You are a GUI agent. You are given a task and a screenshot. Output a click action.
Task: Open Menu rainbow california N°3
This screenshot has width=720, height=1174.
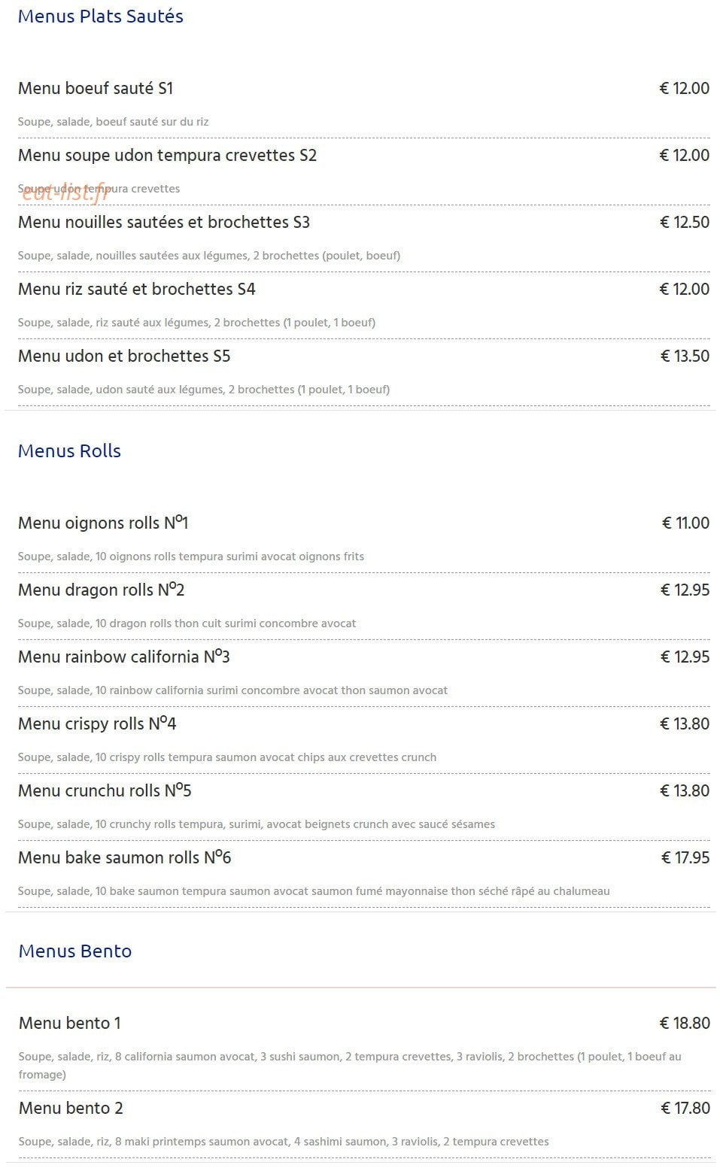(x=124, y=657)
